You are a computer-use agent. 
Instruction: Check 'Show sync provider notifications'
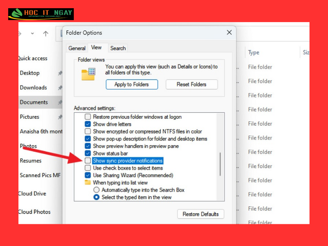pyautogui.click(x=88, y=161)
